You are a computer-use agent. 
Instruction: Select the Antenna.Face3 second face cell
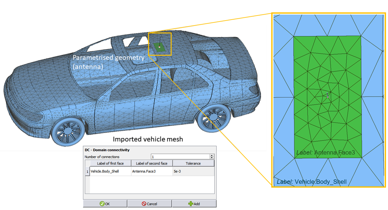(152, 171)
